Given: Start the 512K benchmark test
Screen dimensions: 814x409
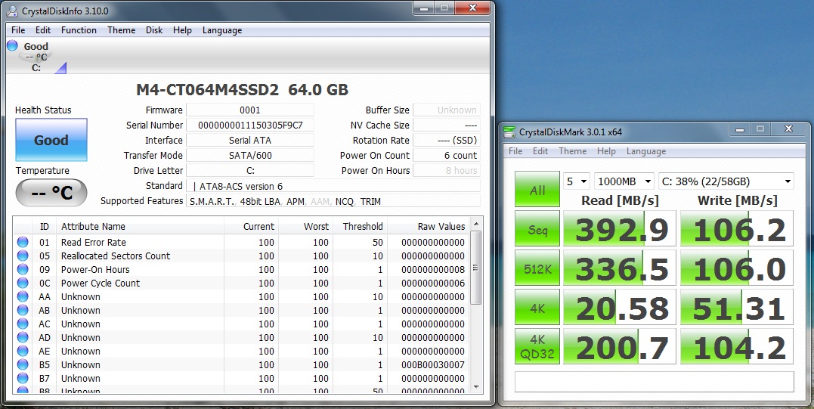Looking at the screenshot, I should point(537,268).
